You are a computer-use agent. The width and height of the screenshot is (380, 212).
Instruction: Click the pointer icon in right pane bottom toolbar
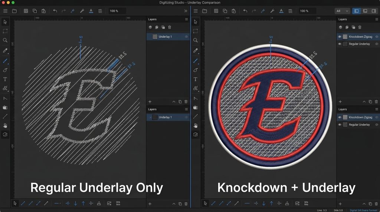click(x=205, y=203)
